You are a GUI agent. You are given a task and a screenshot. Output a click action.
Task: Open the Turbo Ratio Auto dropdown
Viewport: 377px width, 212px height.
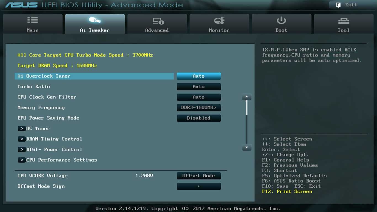[199, 87]
